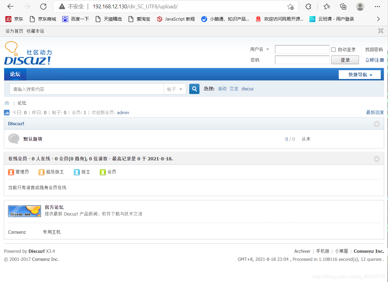
Task: Click the Discuz.net banner image
Action: coord(25,211)
